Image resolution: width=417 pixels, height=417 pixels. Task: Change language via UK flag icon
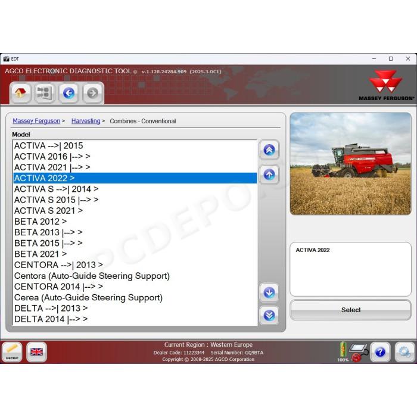[x=37, y=352]
